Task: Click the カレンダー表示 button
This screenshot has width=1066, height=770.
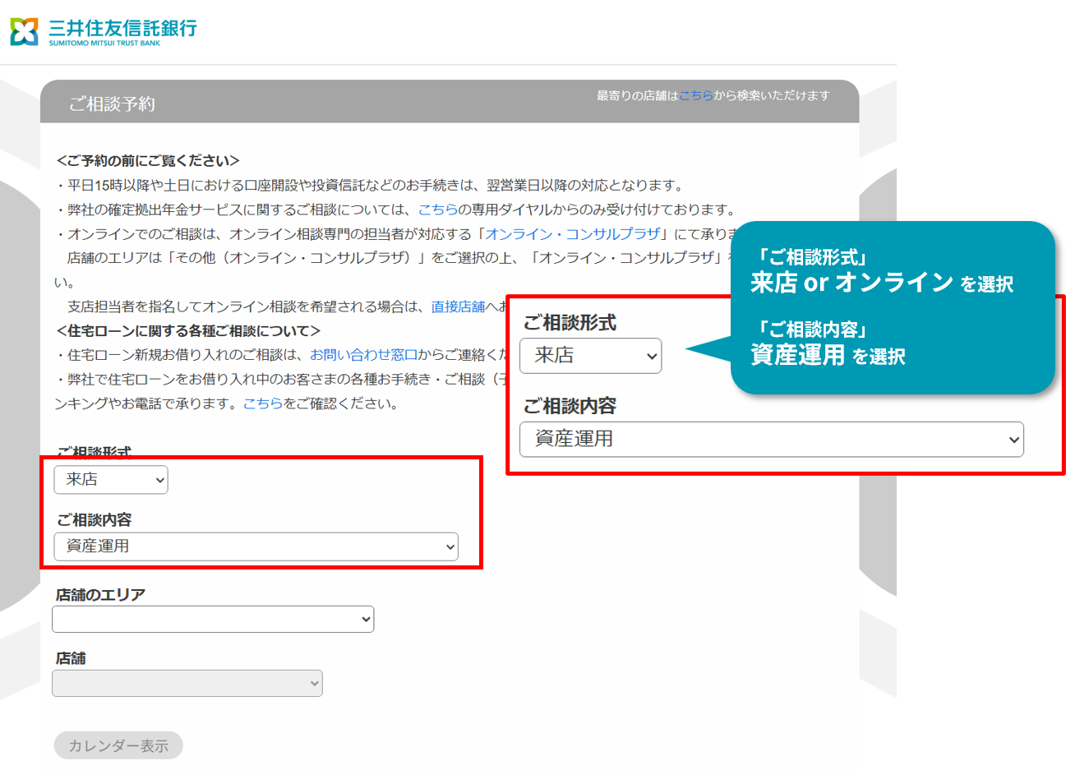Action: tap(118, 745)
